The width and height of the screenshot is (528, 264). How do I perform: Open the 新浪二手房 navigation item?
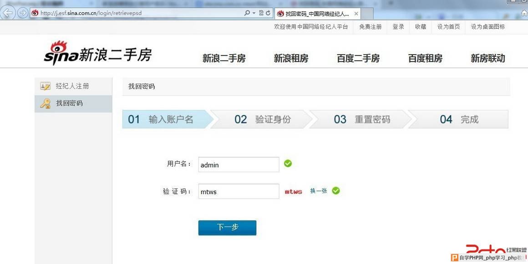(x=224, y=59)
